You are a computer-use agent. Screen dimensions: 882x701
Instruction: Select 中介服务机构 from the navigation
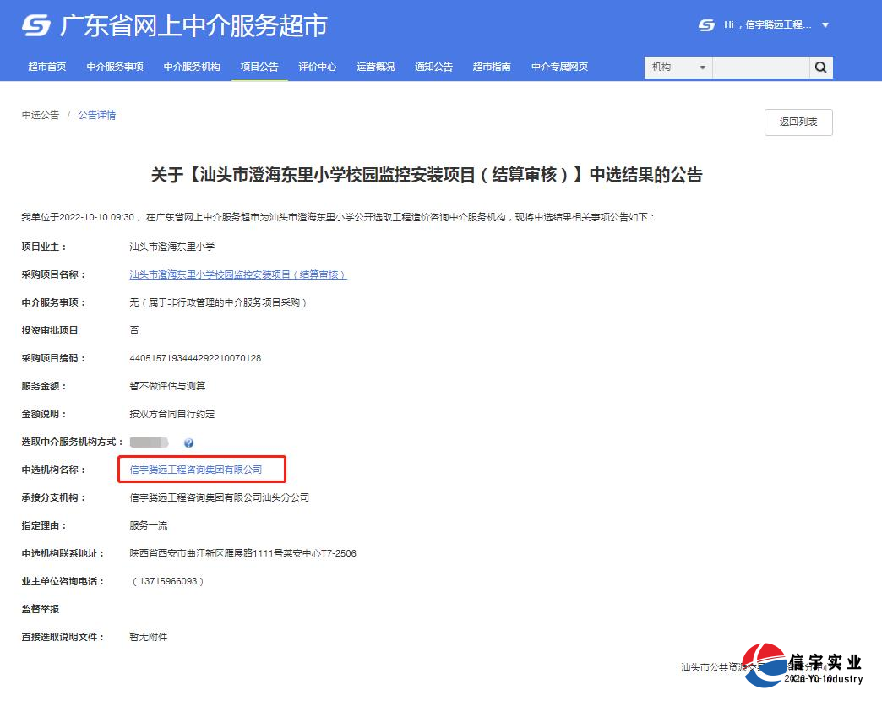[x=190, y=67]
